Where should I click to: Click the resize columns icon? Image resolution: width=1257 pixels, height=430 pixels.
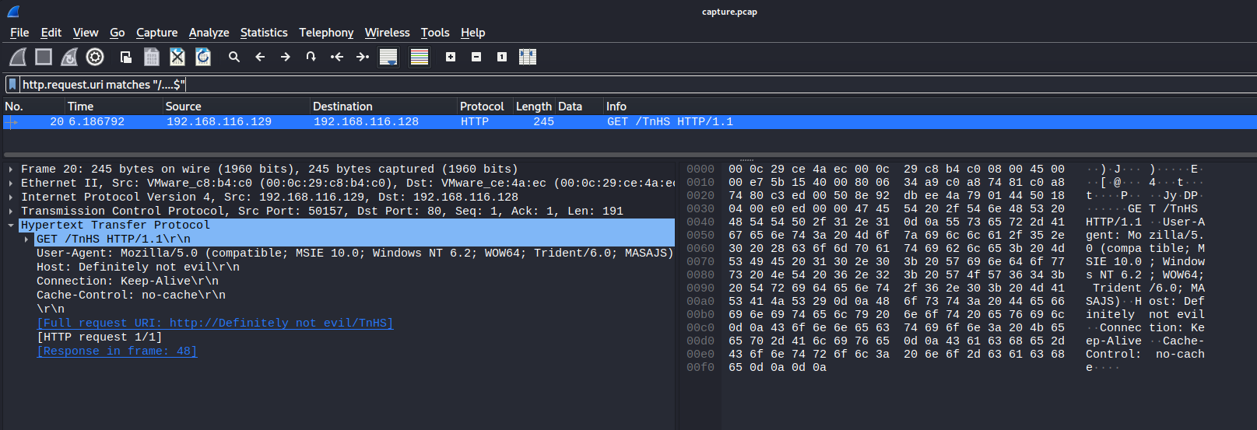click(528, 57)
